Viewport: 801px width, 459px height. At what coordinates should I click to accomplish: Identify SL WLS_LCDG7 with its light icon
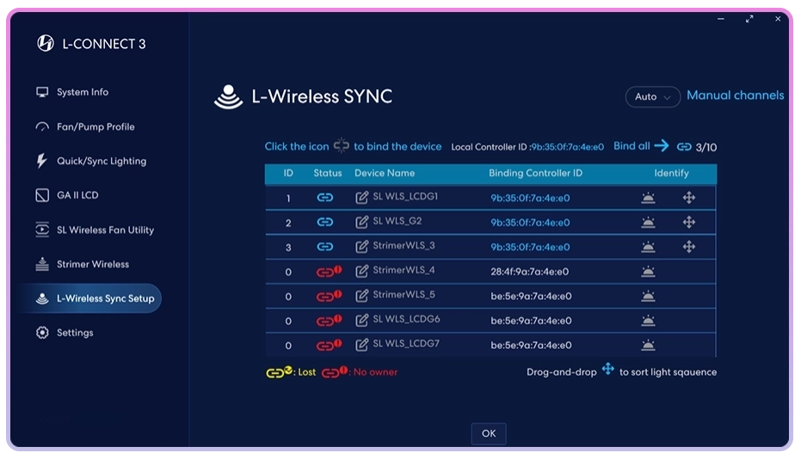tap(648, 345)
